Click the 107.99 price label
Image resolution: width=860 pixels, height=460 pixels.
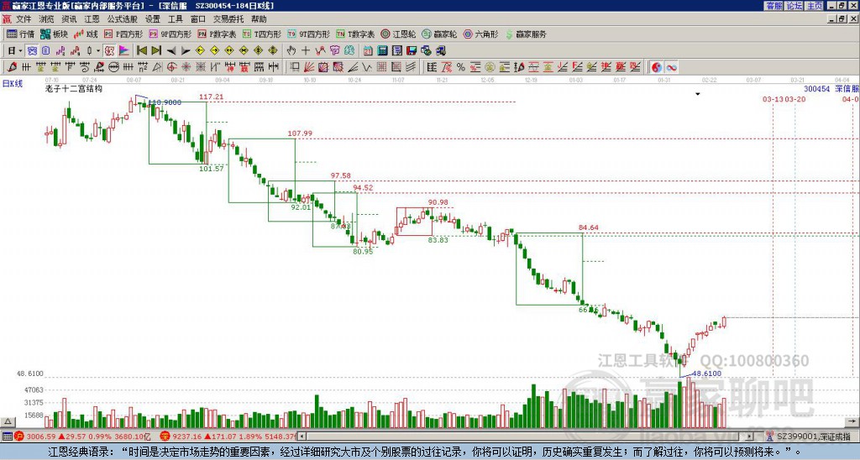[300, 133]
